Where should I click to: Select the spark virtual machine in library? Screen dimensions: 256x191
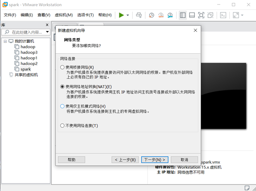(x=23, y=69)
